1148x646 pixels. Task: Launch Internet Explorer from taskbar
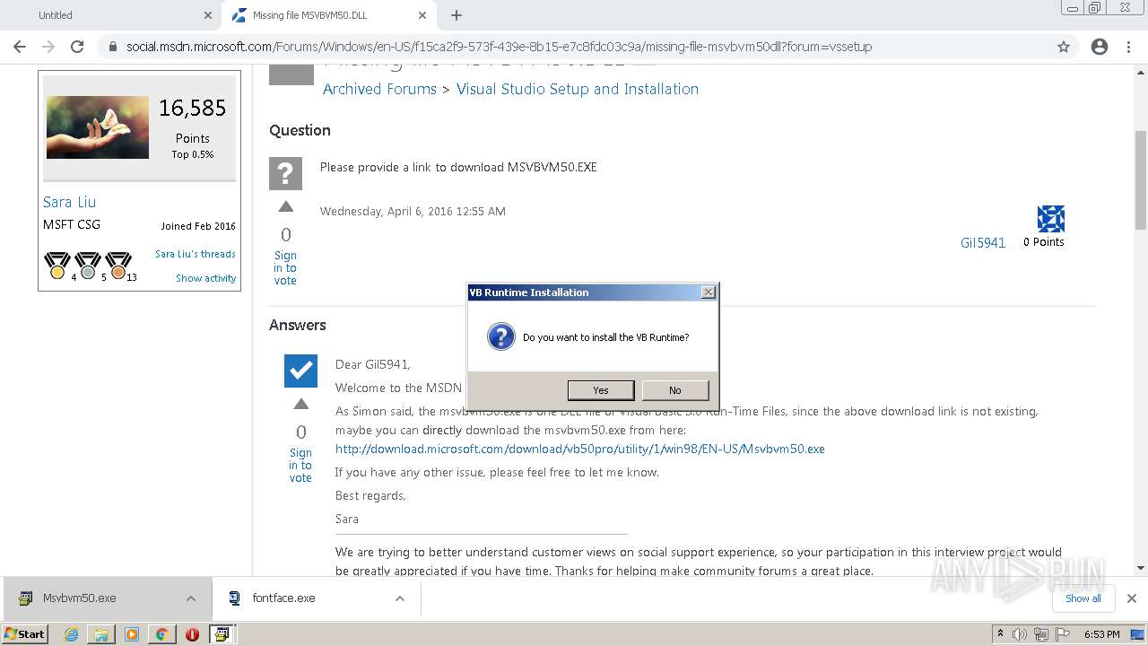tap(72, 634)
